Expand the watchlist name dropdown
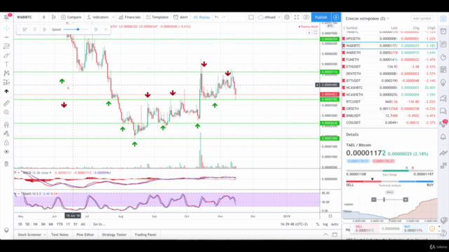 point(368,19)
